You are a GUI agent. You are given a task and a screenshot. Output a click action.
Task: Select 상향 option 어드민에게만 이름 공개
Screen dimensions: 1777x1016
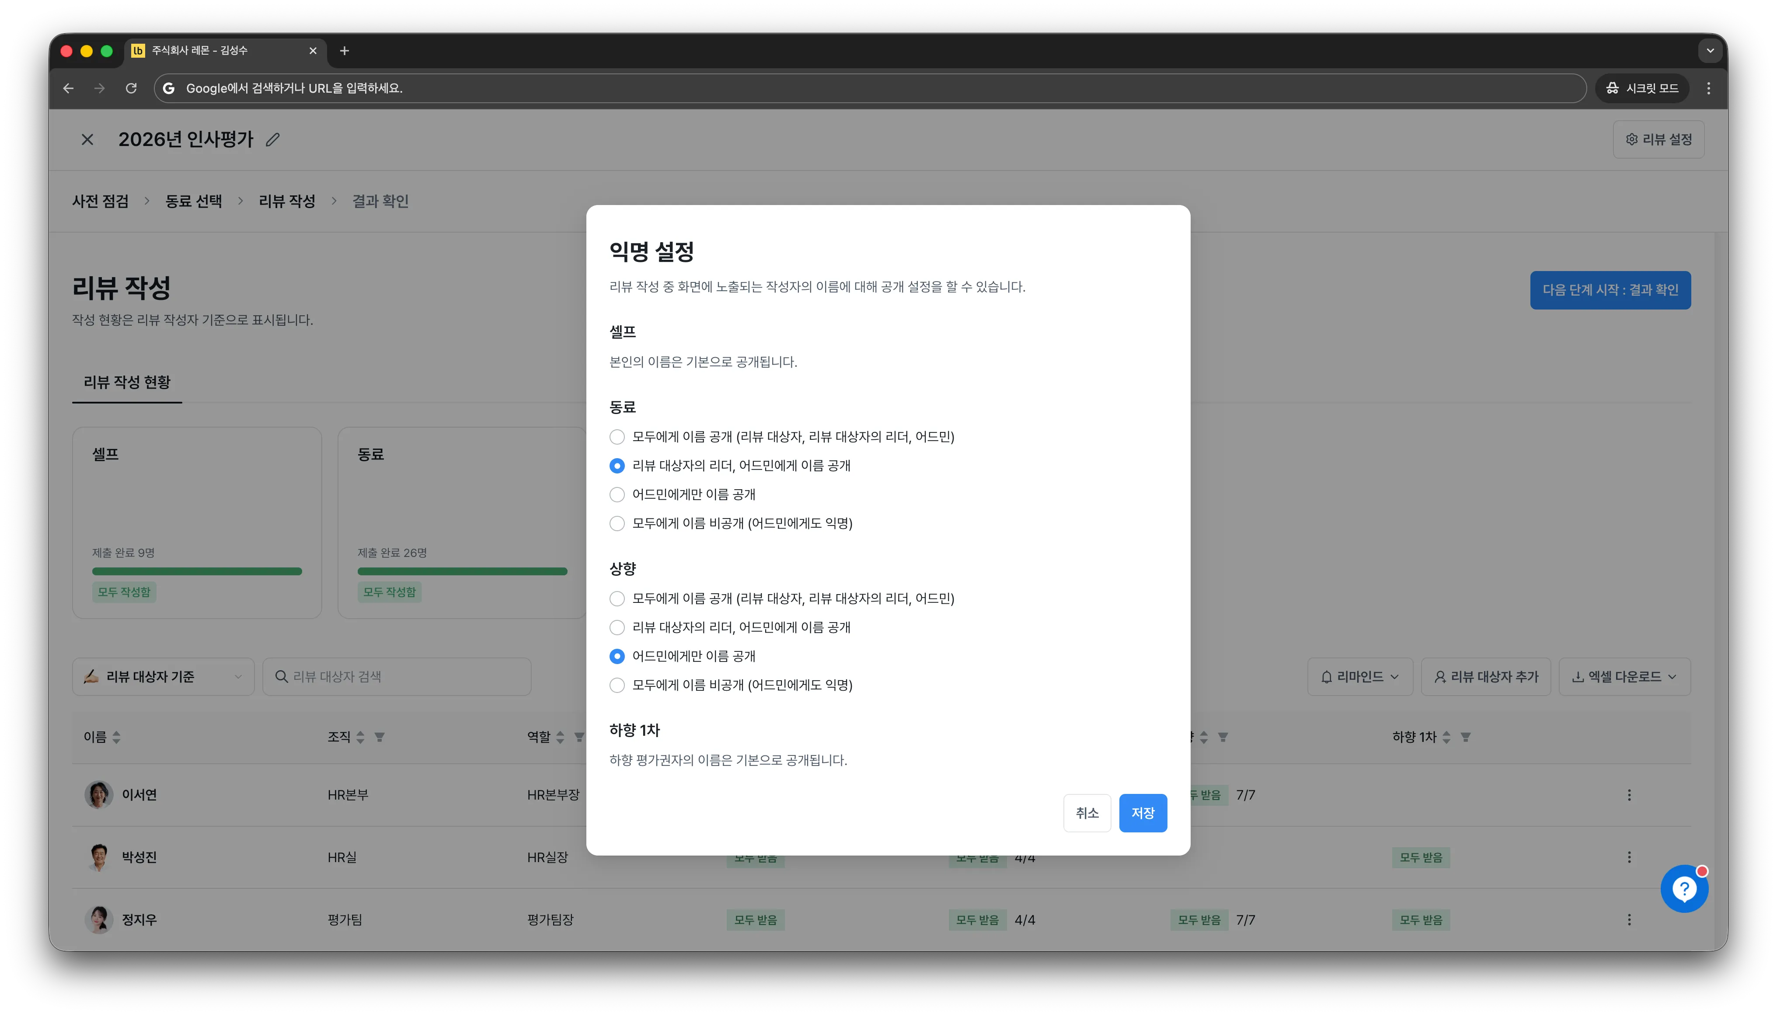[616, 656]
